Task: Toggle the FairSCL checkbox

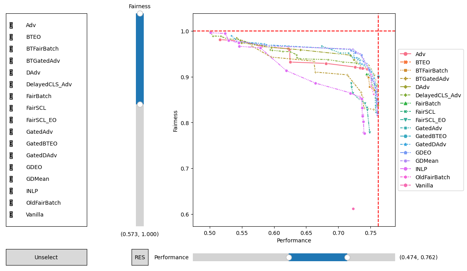Action: [11, 108]
